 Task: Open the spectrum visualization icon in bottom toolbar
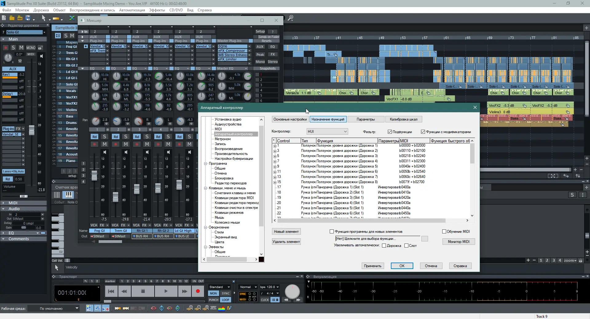(222, 308)
